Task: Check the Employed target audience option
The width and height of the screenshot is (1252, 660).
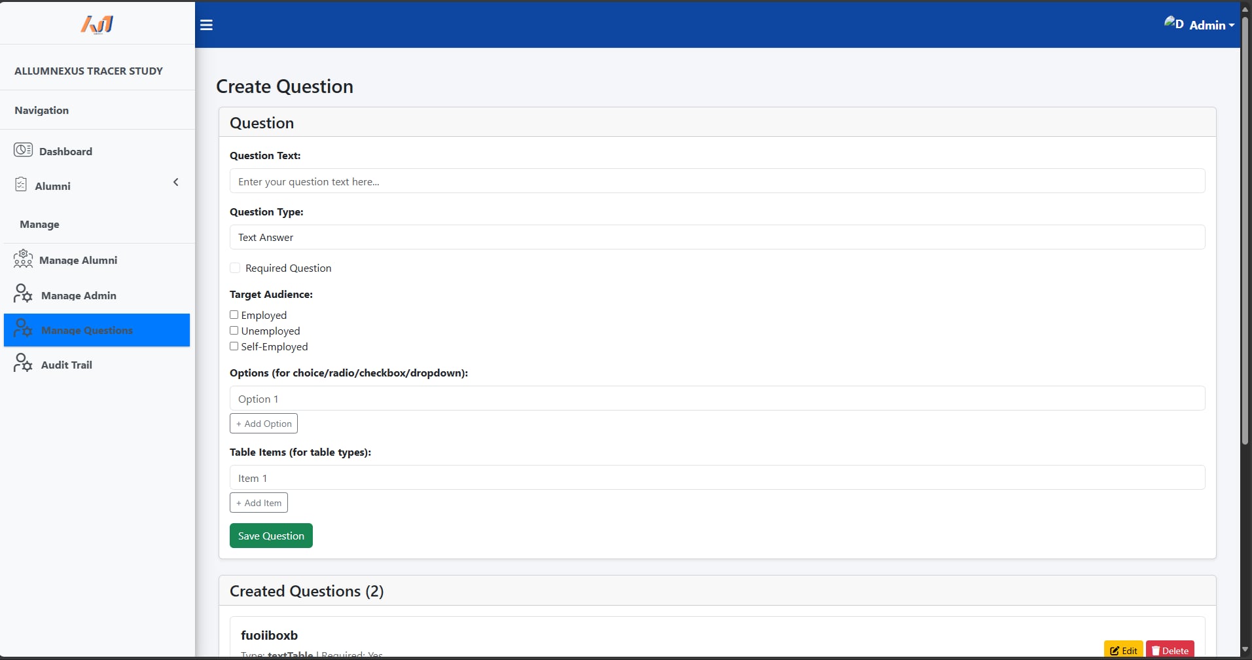Action: 234,315
